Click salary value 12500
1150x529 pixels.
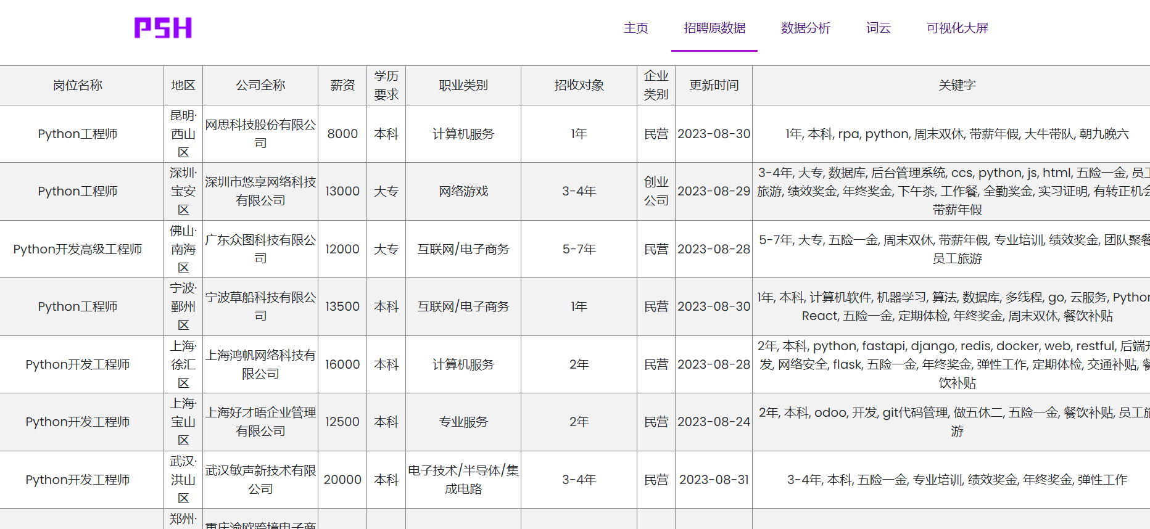[x=342, y=422]
